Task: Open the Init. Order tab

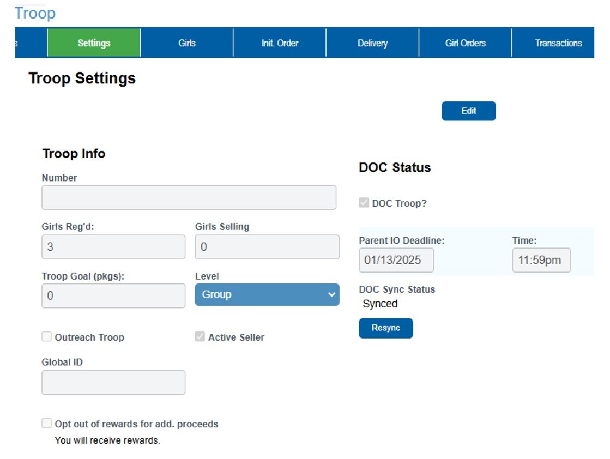Action: click(x=280, y=43)
